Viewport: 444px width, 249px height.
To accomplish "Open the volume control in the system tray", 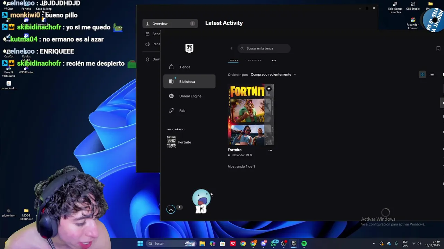I will point(419,243).
